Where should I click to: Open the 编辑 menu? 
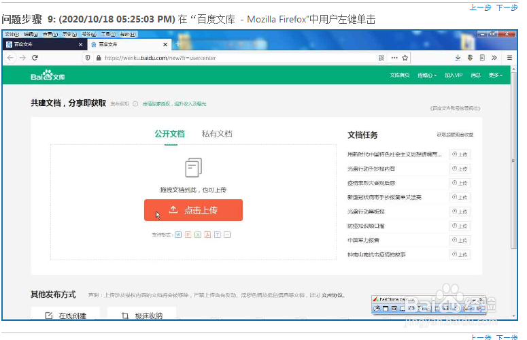pyautogui.click(x=31, y=34)
